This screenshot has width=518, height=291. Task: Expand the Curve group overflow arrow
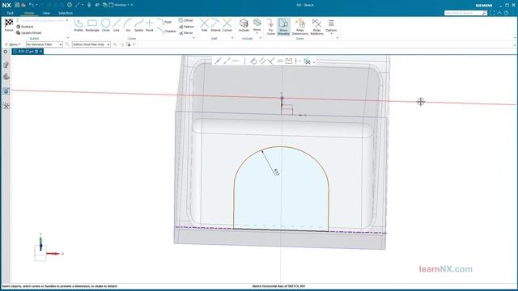click(193, 38)
